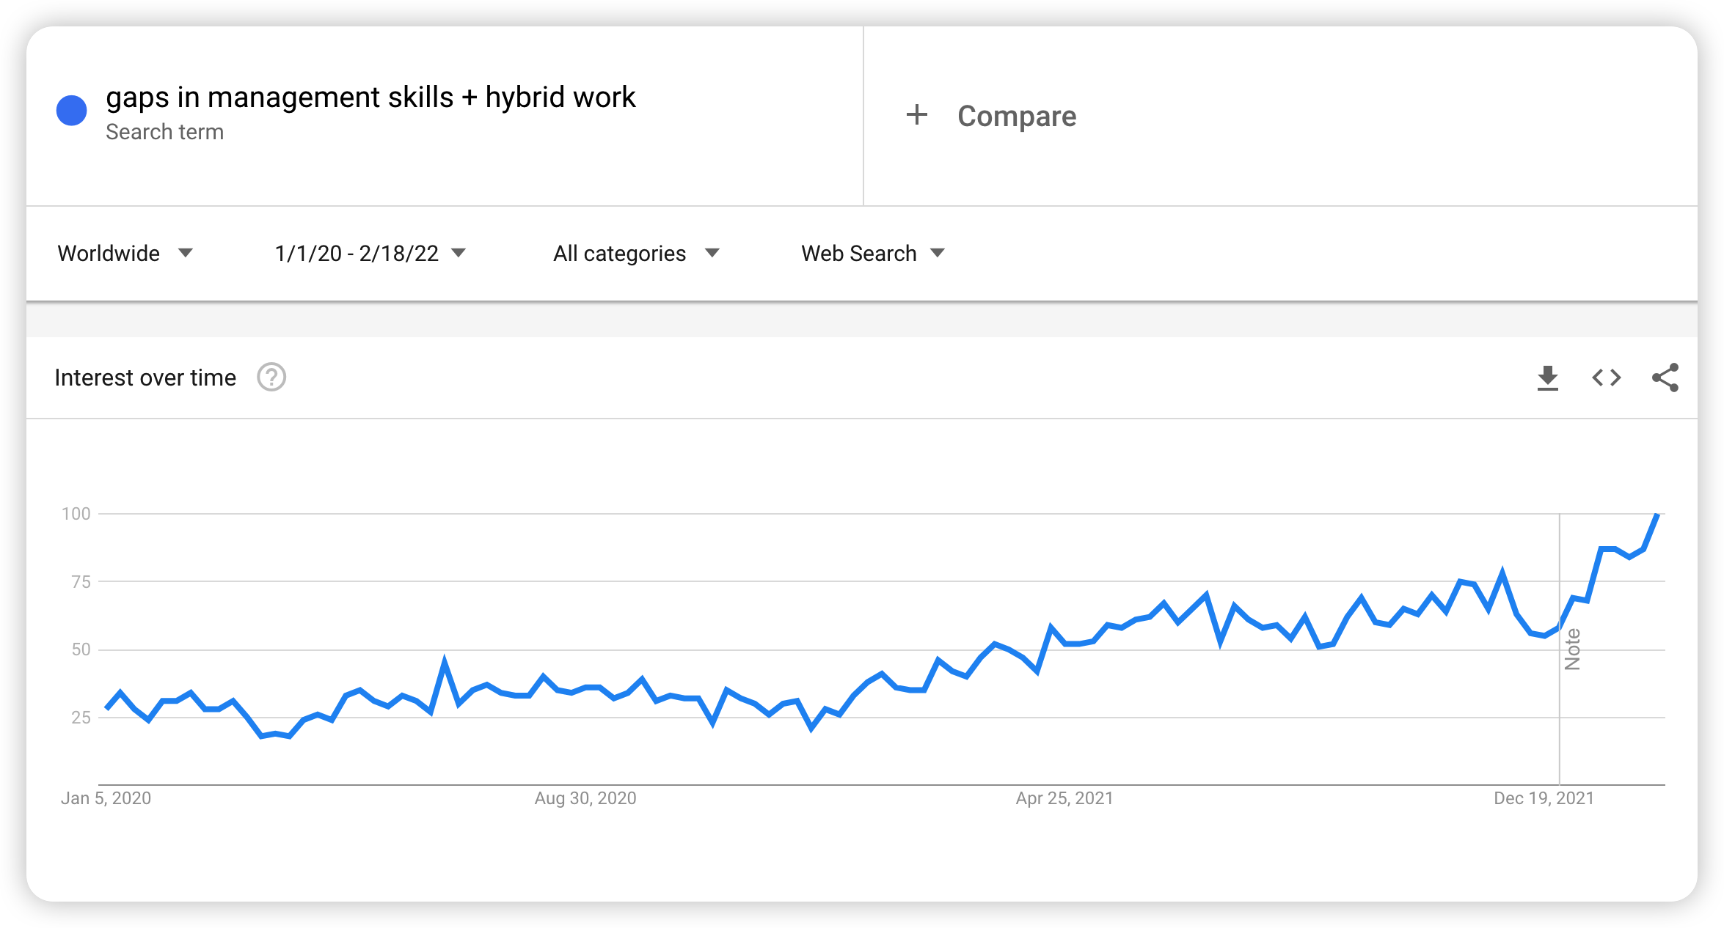Click the blue search term color dot
Image resolution: width=1724 pixels, height=928 pixels.
pyautogui.click(x=72, y=111)
